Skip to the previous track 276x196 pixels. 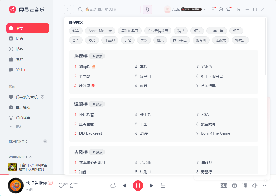(124, 186)
